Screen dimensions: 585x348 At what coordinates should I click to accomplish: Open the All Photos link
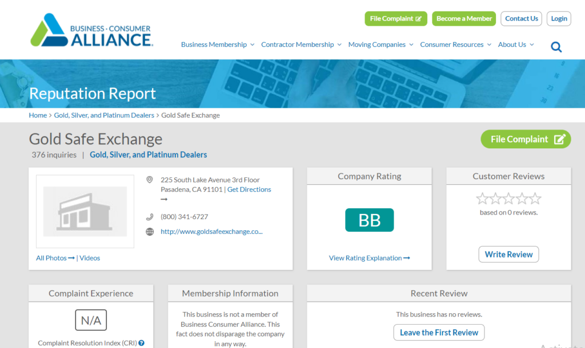55,258
